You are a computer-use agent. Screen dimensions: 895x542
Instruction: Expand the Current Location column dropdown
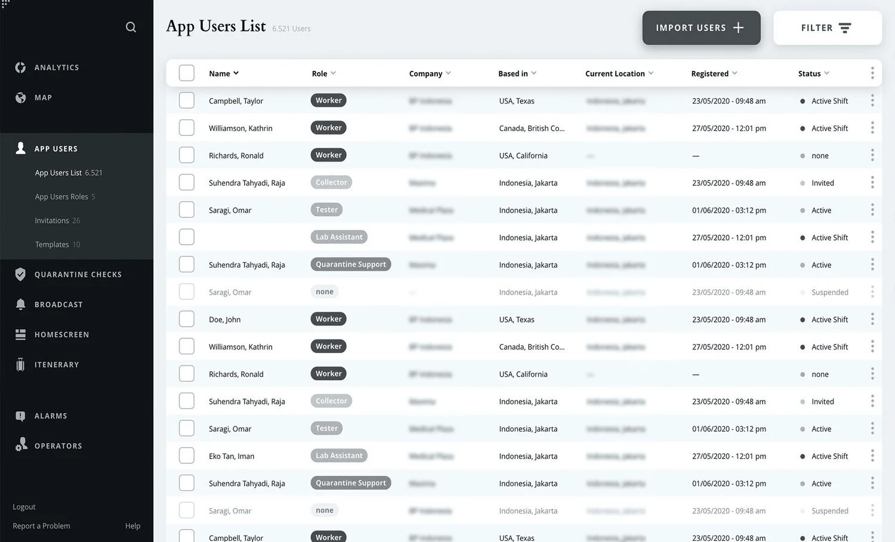click(x=650, y=73)
